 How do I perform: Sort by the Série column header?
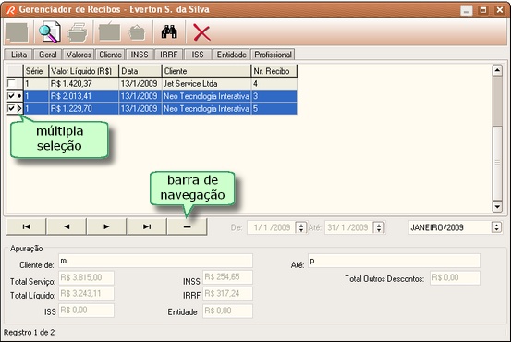point(36,71)
